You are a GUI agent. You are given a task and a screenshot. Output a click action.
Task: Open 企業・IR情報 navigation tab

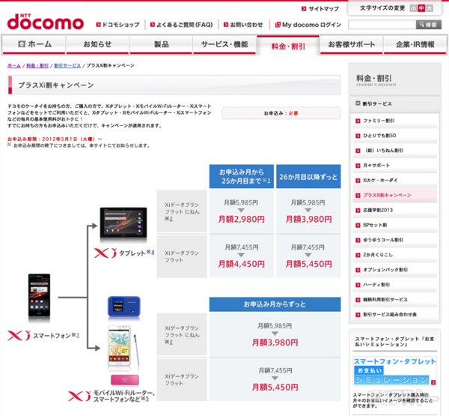415,44
